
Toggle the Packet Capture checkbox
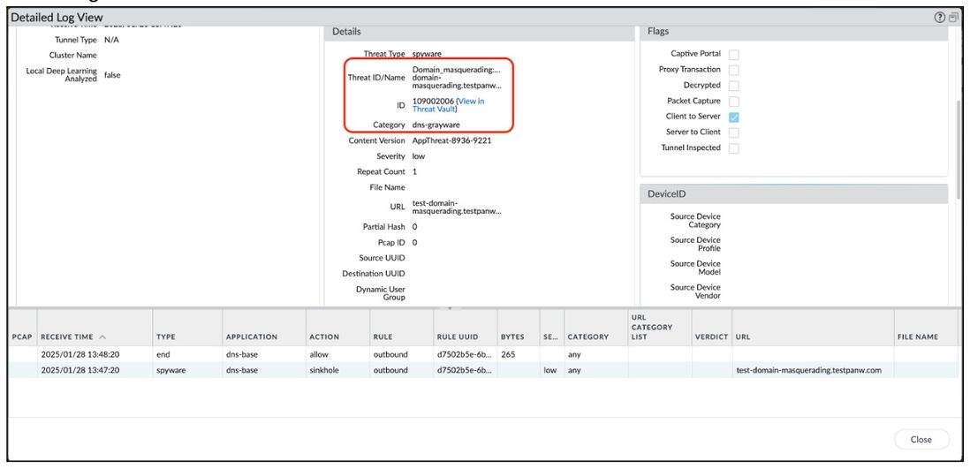tap(734, 102)
